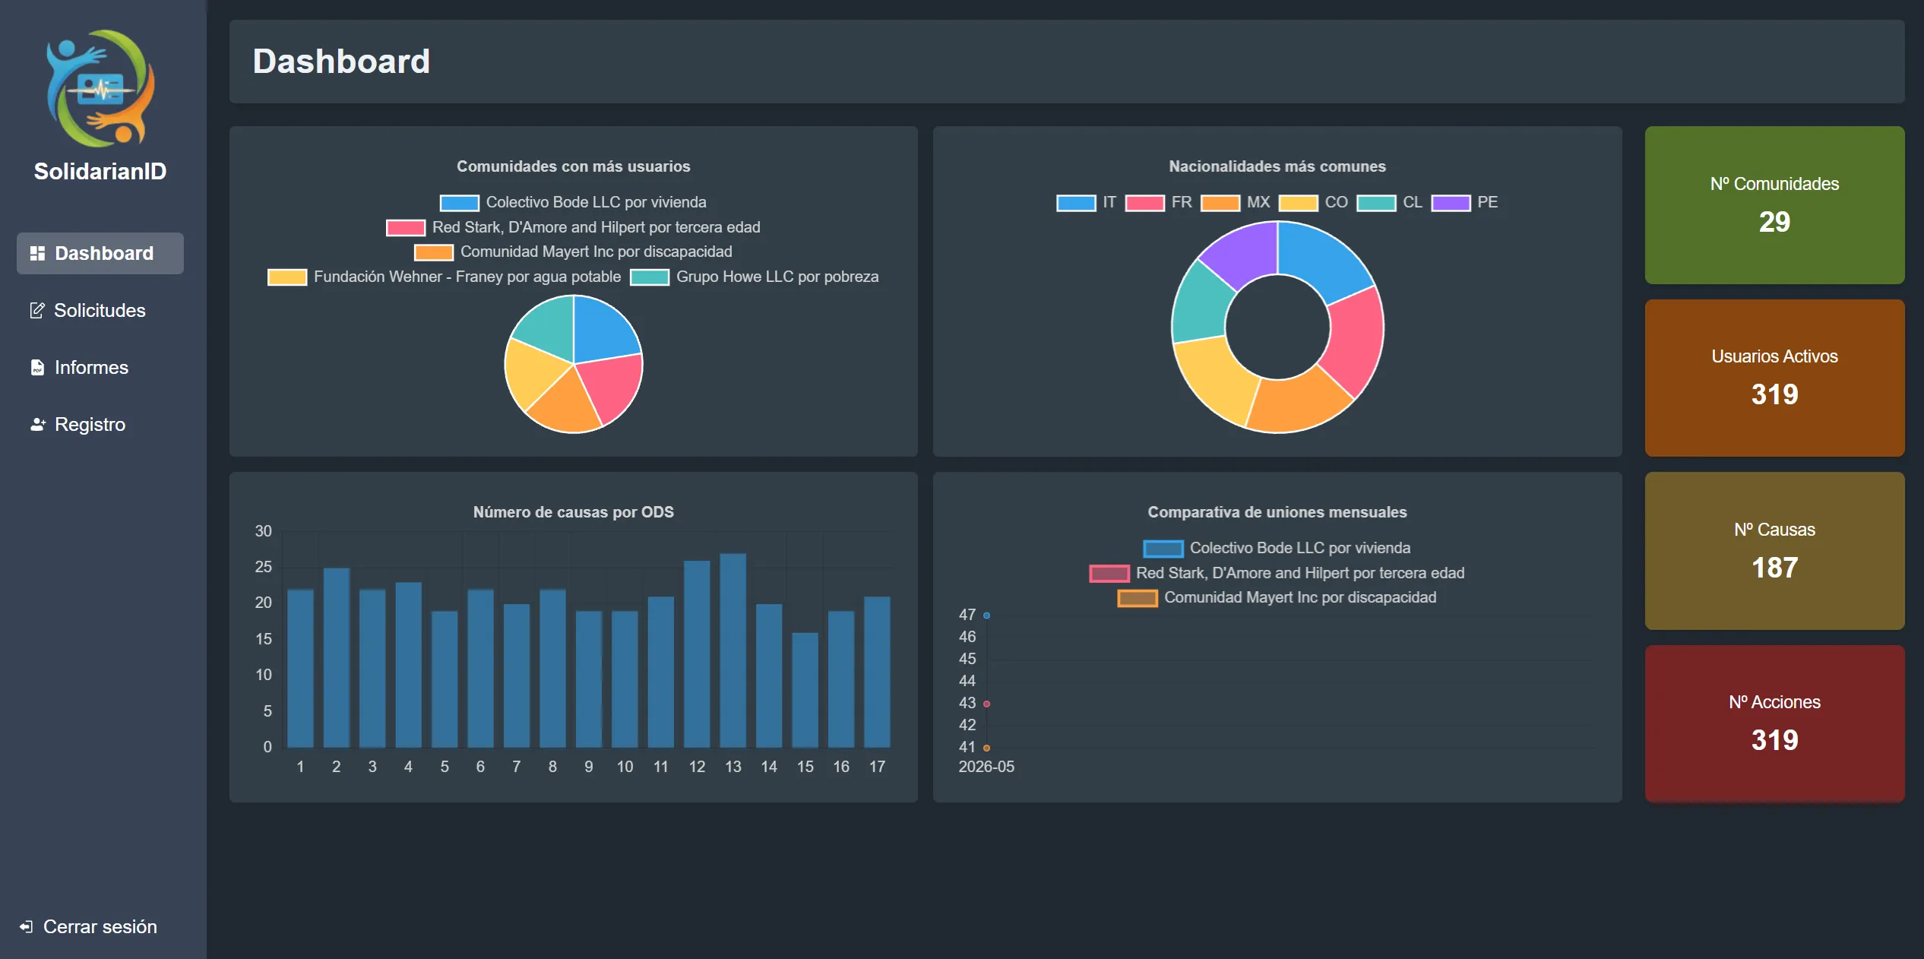Toggle Red Stark, D'Amore and Hilpert pie legend
The image size is (1924, 959).
pyautogui.click(x=573, y=227)
